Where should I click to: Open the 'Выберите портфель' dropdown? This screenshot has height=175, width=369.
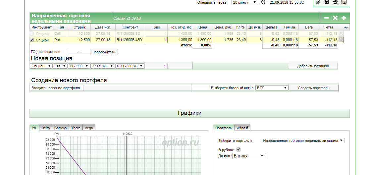(303, 141)
